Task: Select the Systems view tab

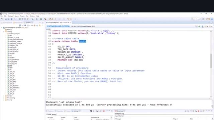Action: tap(28, 23)
